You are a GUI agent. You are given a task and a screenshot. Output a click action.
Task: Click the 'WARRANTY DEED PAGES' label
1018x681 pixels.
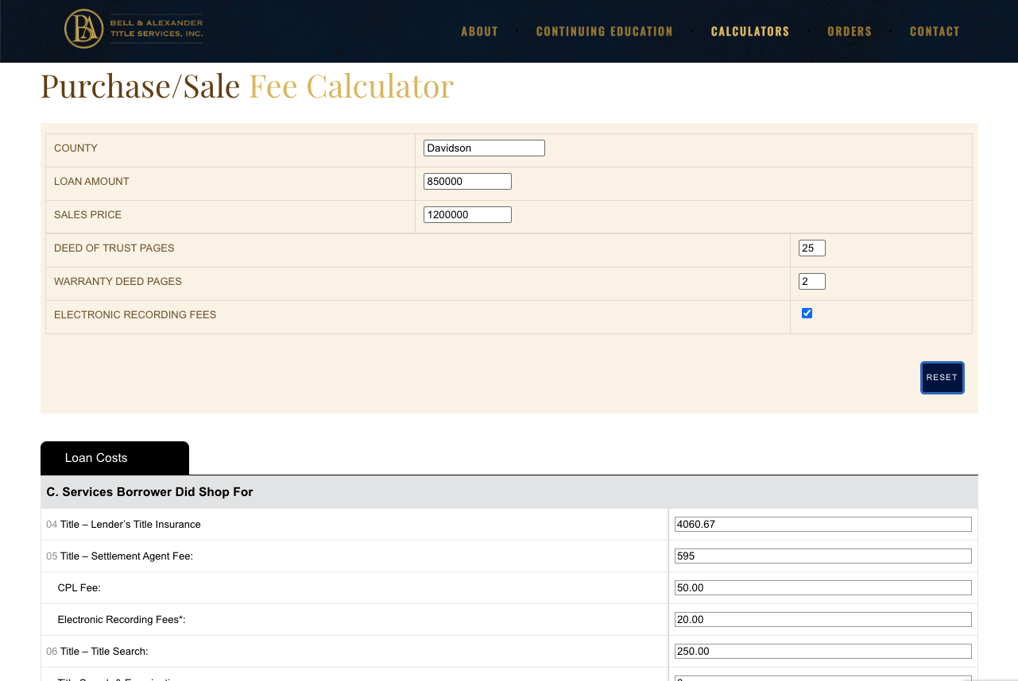click(x=118, y=282)
